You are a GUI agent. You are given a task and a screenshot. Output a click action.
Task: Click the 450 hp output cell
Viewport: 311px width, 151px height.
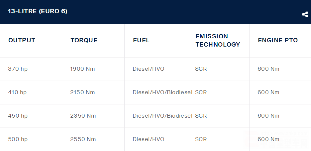18,116
